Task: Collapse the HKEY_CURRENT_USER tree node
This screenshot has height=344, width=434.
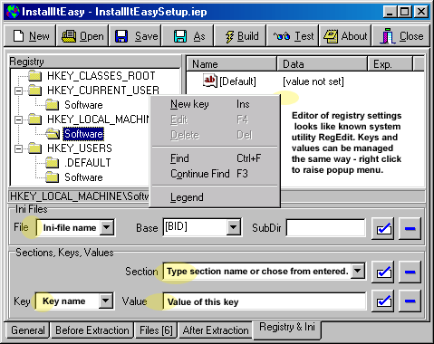Action: [19, 91]
